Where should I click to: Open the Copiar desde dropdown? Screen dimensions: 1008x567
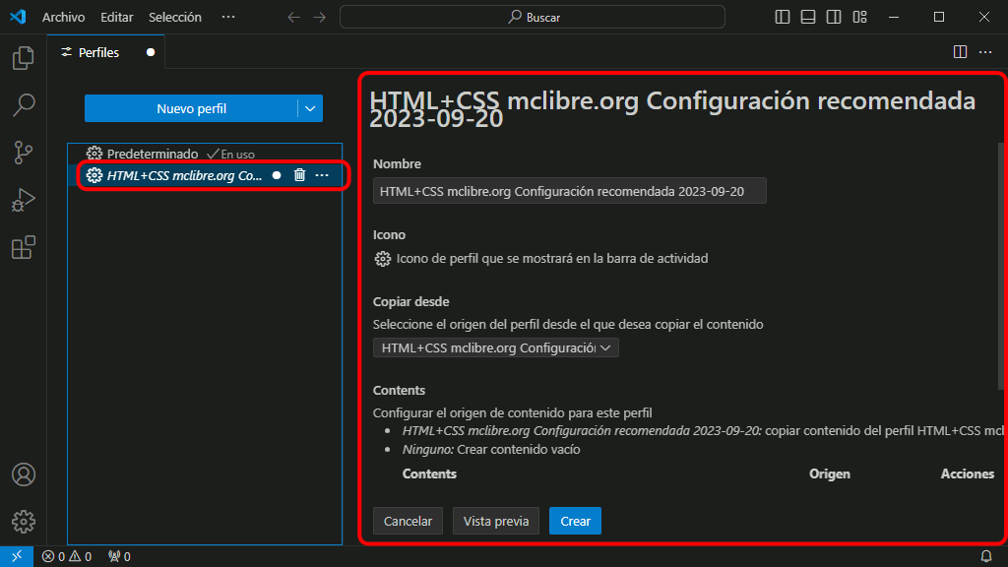(x=496, y=347)
